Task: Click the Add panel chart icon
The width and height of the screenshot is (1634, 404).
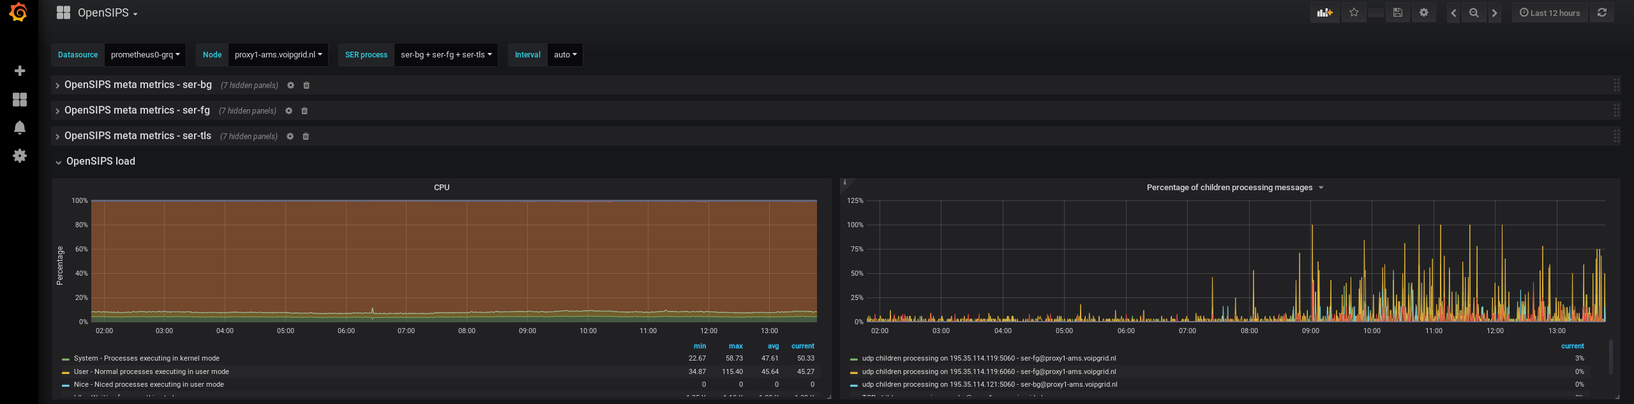Action: click(x=1324, y=13)
